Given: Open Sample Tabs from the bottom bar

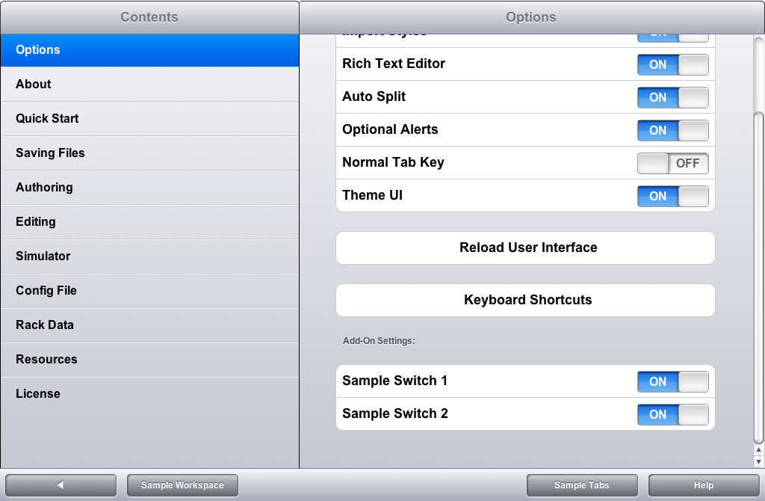Looking at the screenshot, I should pyautogui.click(x=582, y=485).
